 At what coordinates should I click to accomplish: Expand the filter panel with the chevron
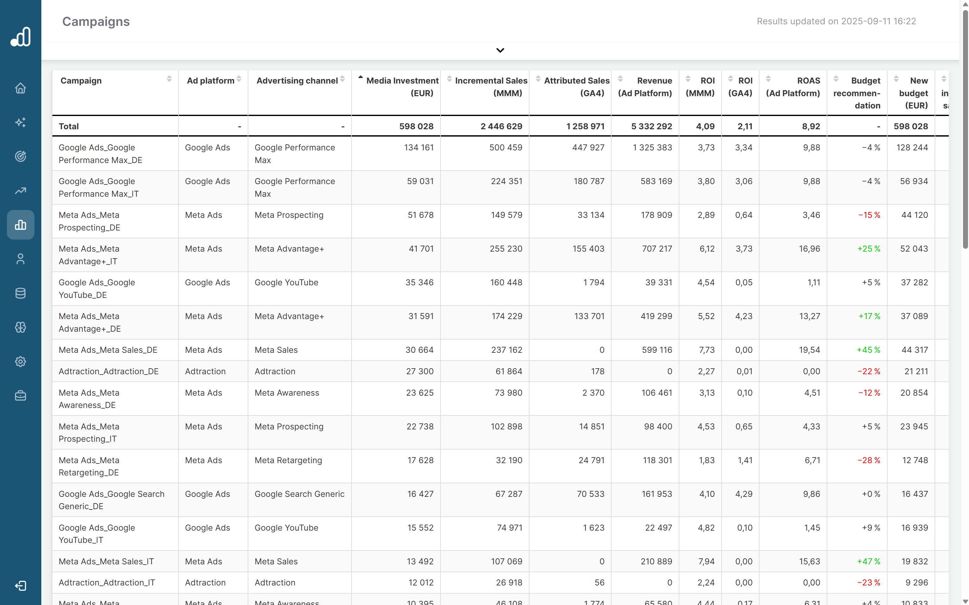(x=500, y=50)
